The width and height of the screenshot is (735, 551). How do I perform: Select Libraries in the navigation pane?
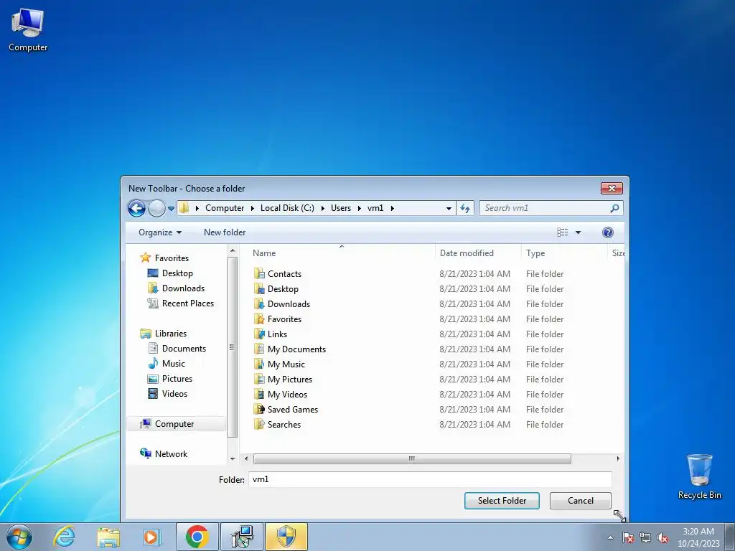171,334
